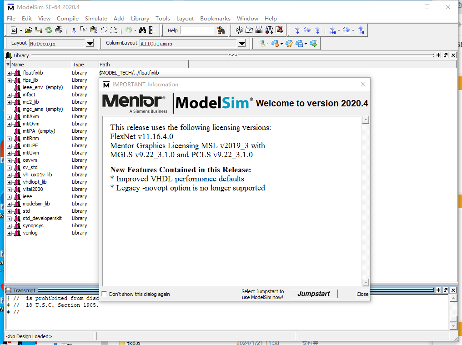Open the File menu

[11, 18]
